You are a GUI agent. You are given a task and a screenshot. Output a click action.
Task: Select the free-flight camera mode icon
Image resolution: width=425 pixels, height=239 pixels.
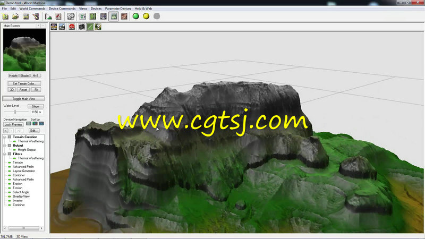point(62,27)
